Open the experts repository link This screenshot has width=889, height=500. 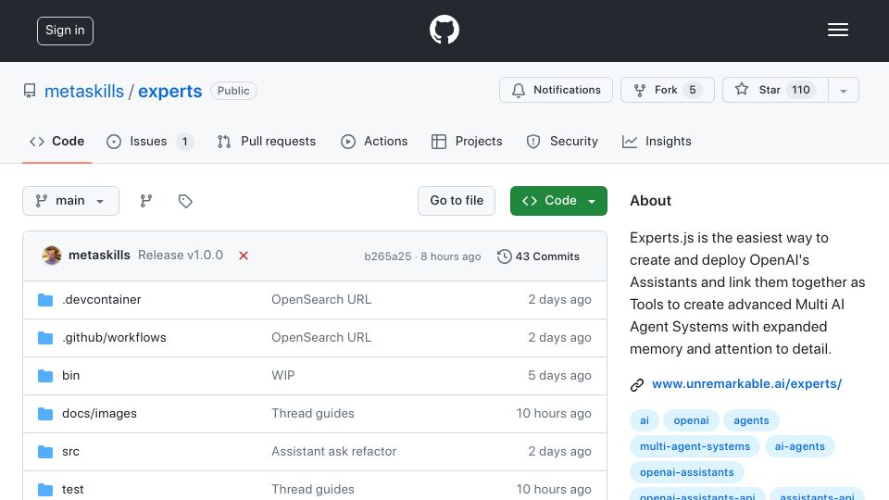(170, 92)
